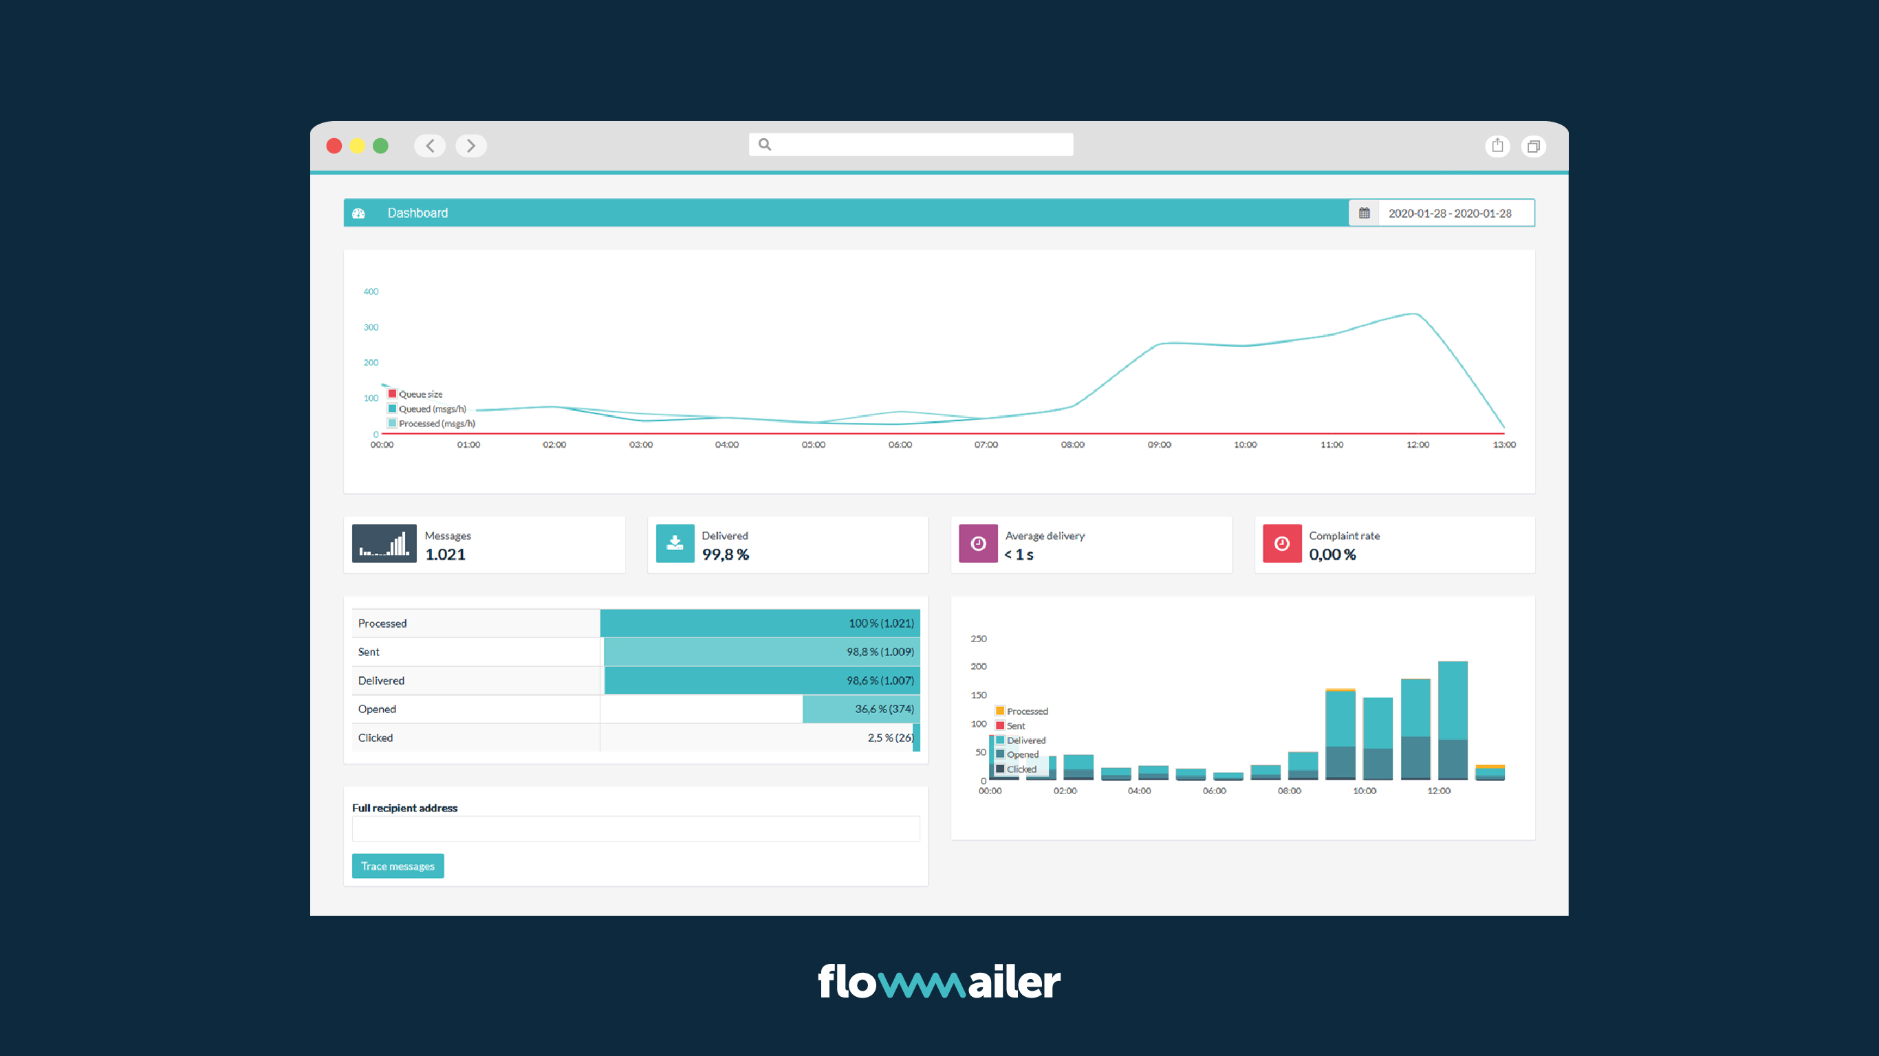The width and height of the screenshot is (1879, 1056).
Task: Click the calendar date picker icon
Action: tap(1364, 212)
